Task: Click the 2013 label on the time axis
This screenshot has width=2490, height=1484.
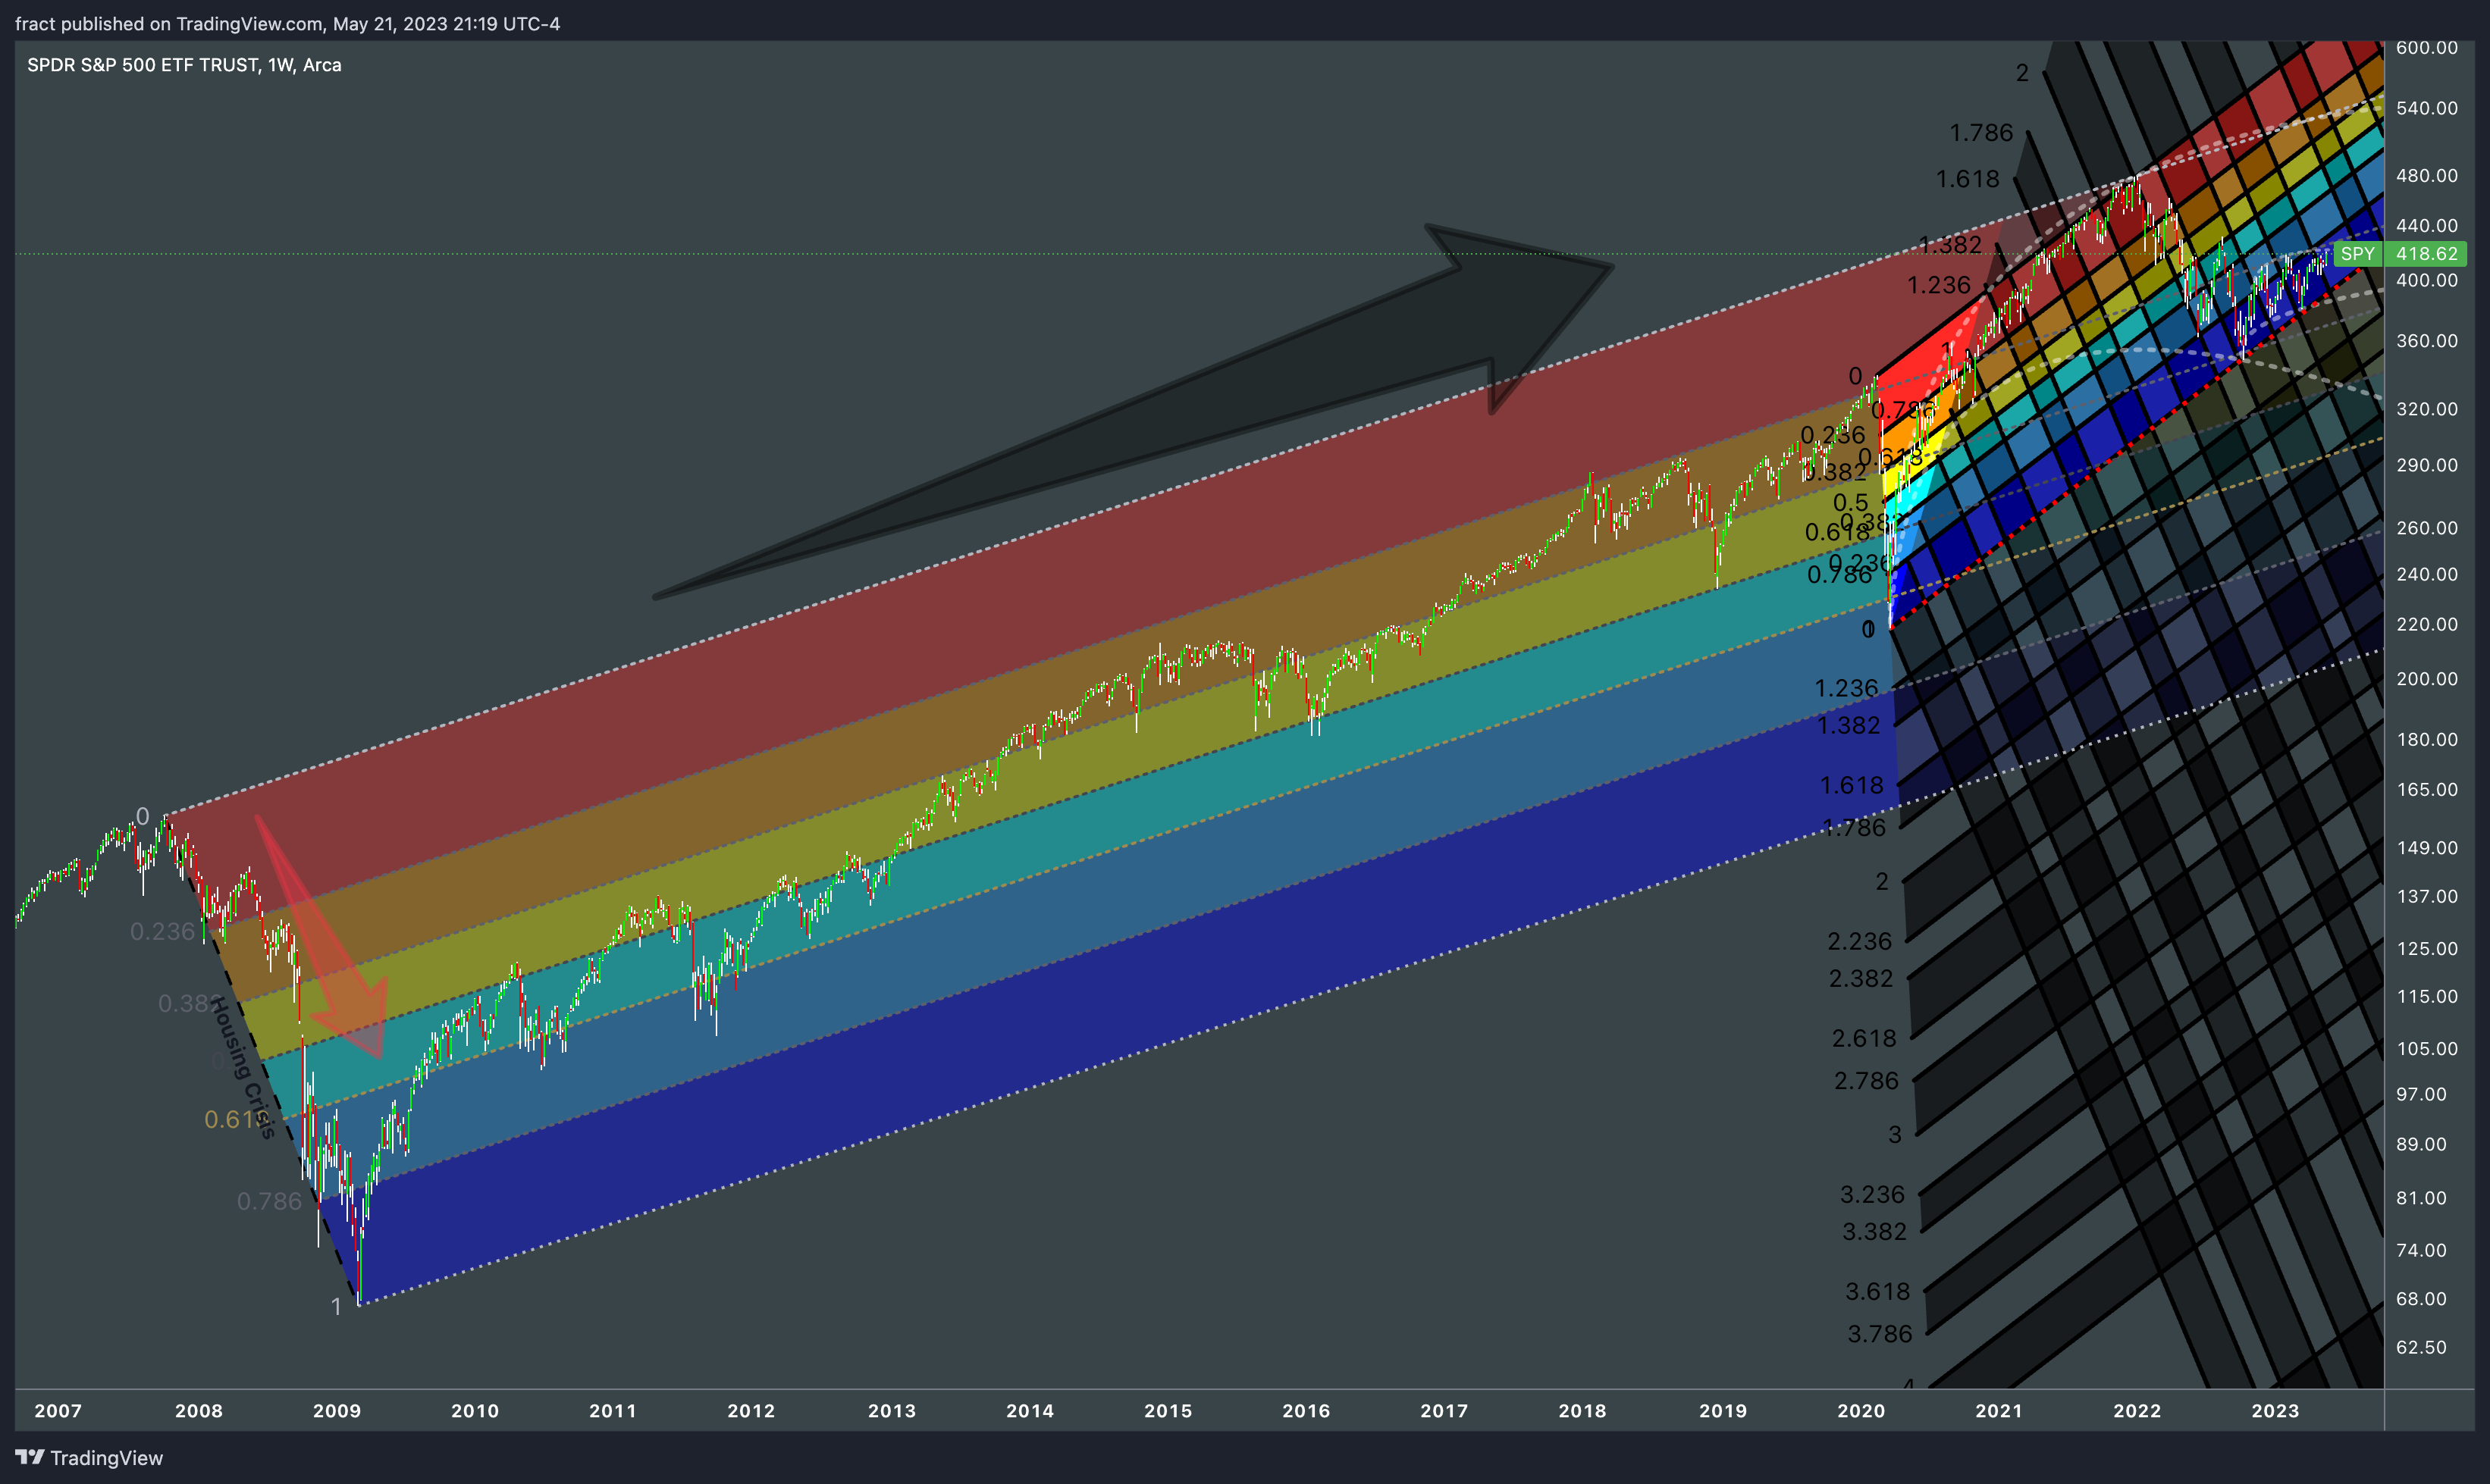Action: tap(892, 1411)
